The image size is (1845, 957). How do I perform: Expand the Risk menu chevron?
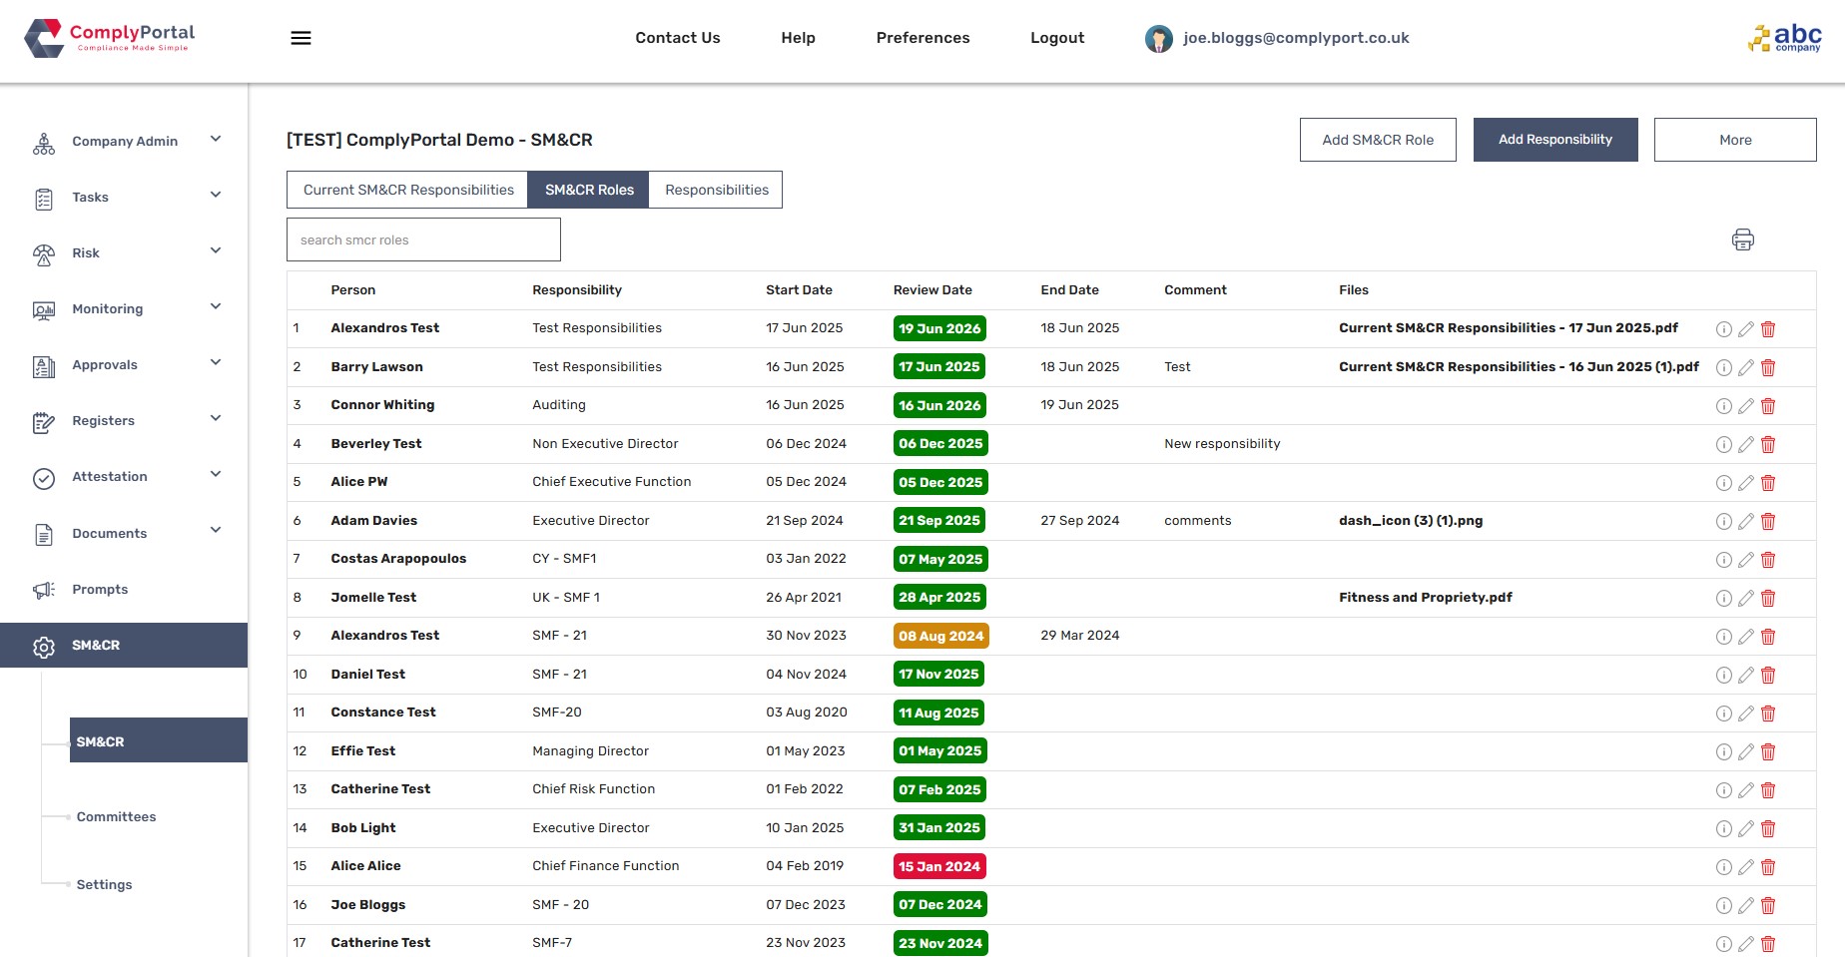[216, 250]
